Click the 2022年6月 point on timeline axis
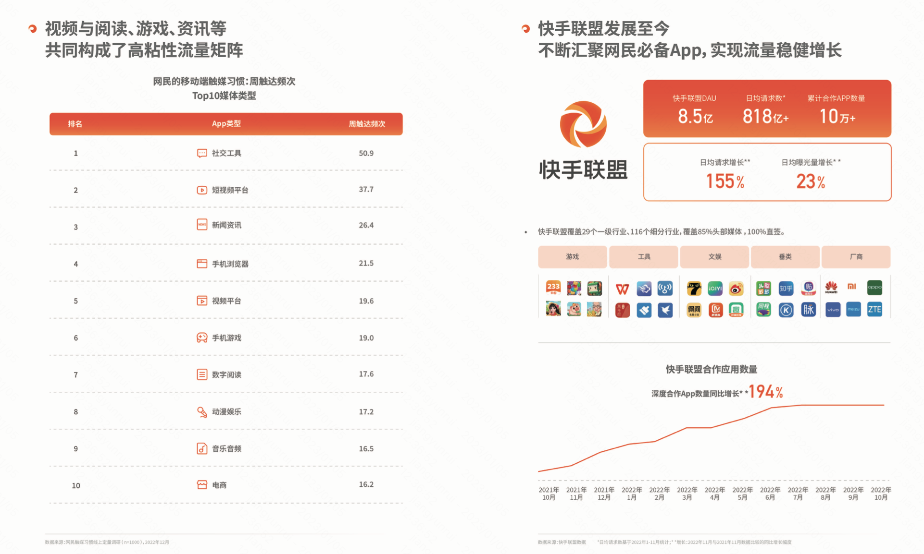Image resolution: width=924 pixels, height=554 pixels. tap(770, 494)
